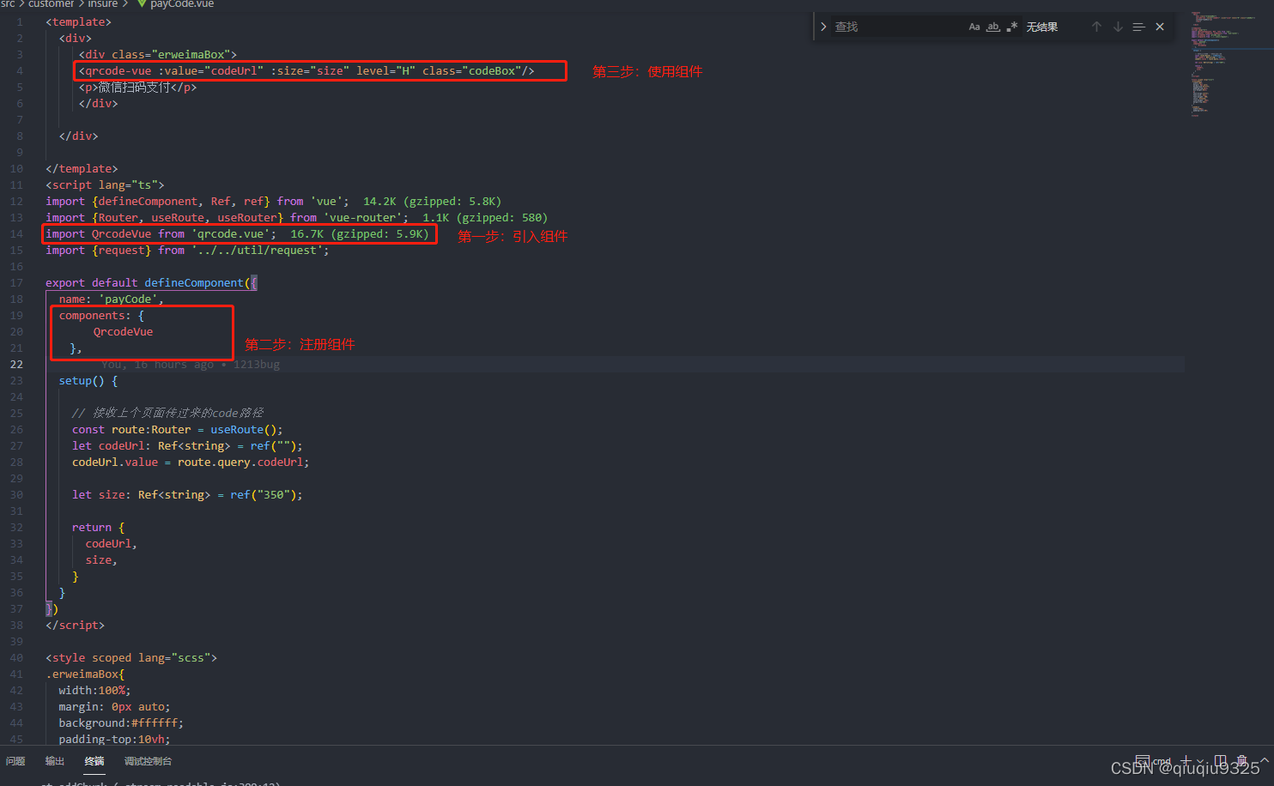Click the comment on line 25
The image size is (1274, 786).
167,413
